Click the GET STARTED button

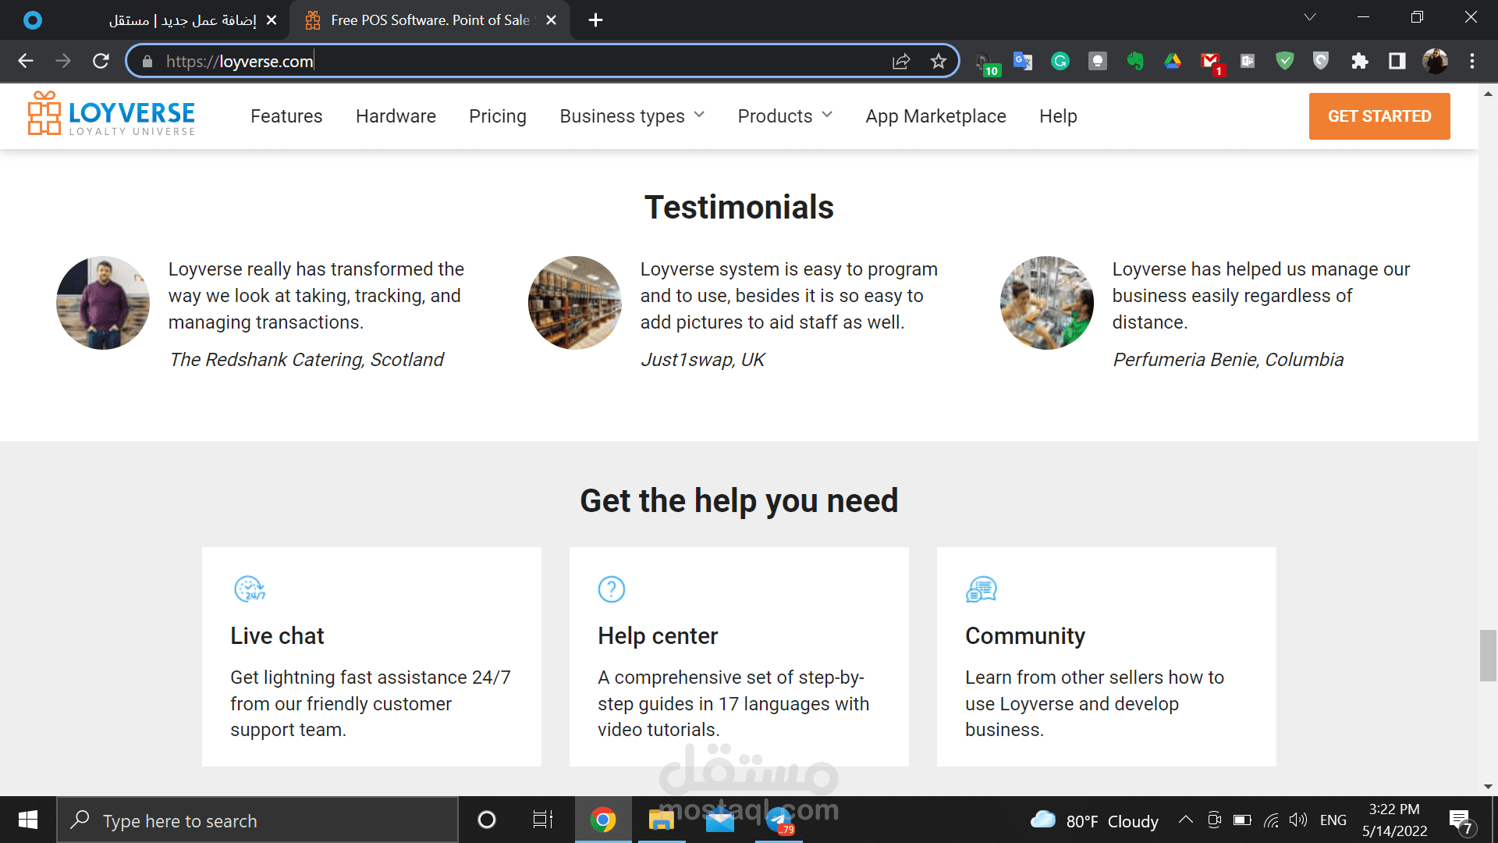click(x=1379, y=116)
